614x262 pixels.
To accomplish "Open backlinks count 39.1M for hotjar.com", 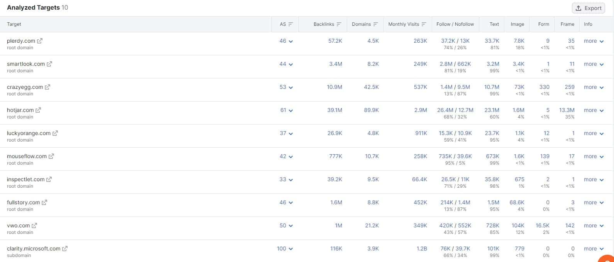I will pos(335,110).
